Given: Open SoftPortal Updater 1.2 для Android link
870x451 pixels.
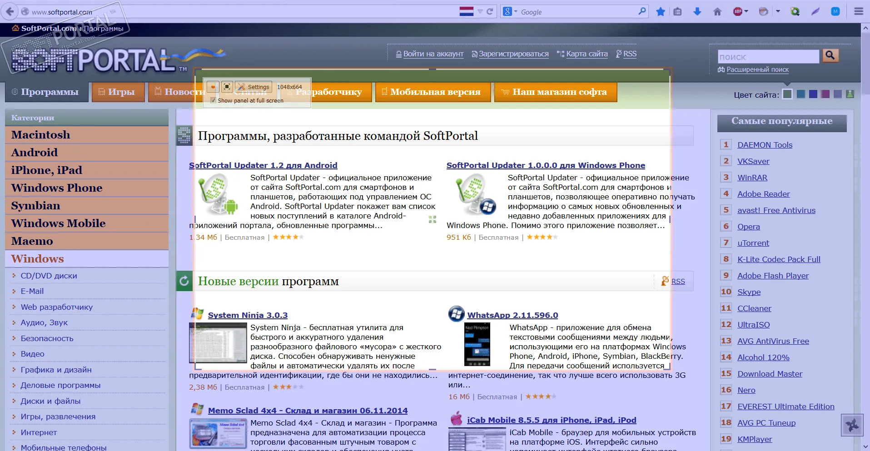Looking at the screenshot, I should tap(263, 165).
